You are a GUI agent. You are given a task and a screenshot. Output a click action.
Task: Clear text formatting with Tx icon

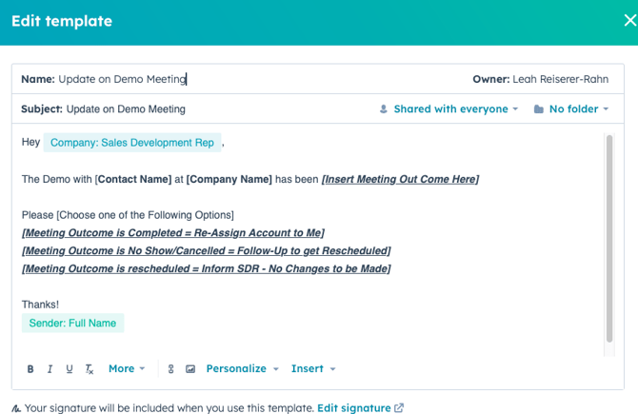click(x=90, y=369)
